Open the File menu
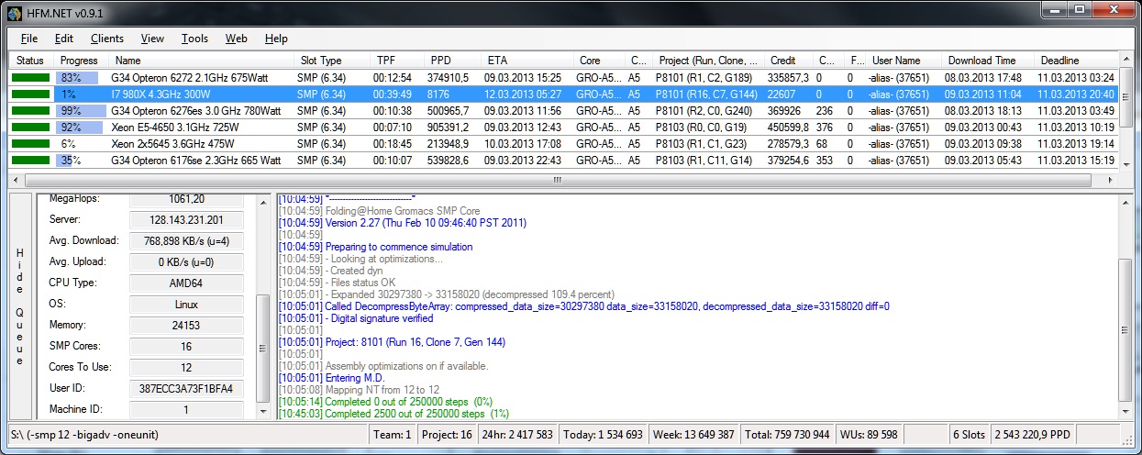 [x=28, y=39]
